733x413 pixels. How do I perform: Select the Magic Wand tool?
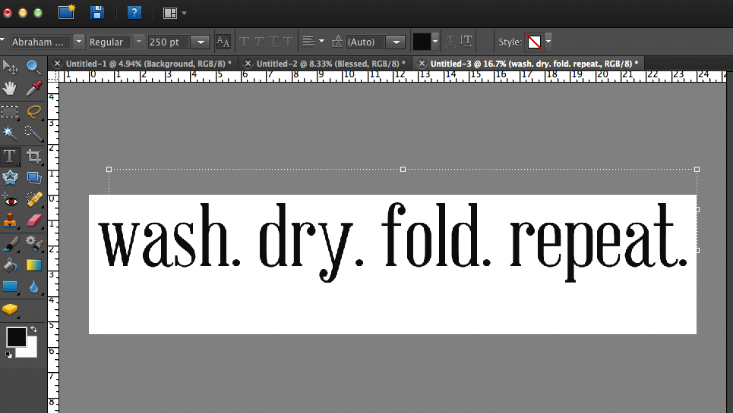pyautogui.click(x=10, y=133)
